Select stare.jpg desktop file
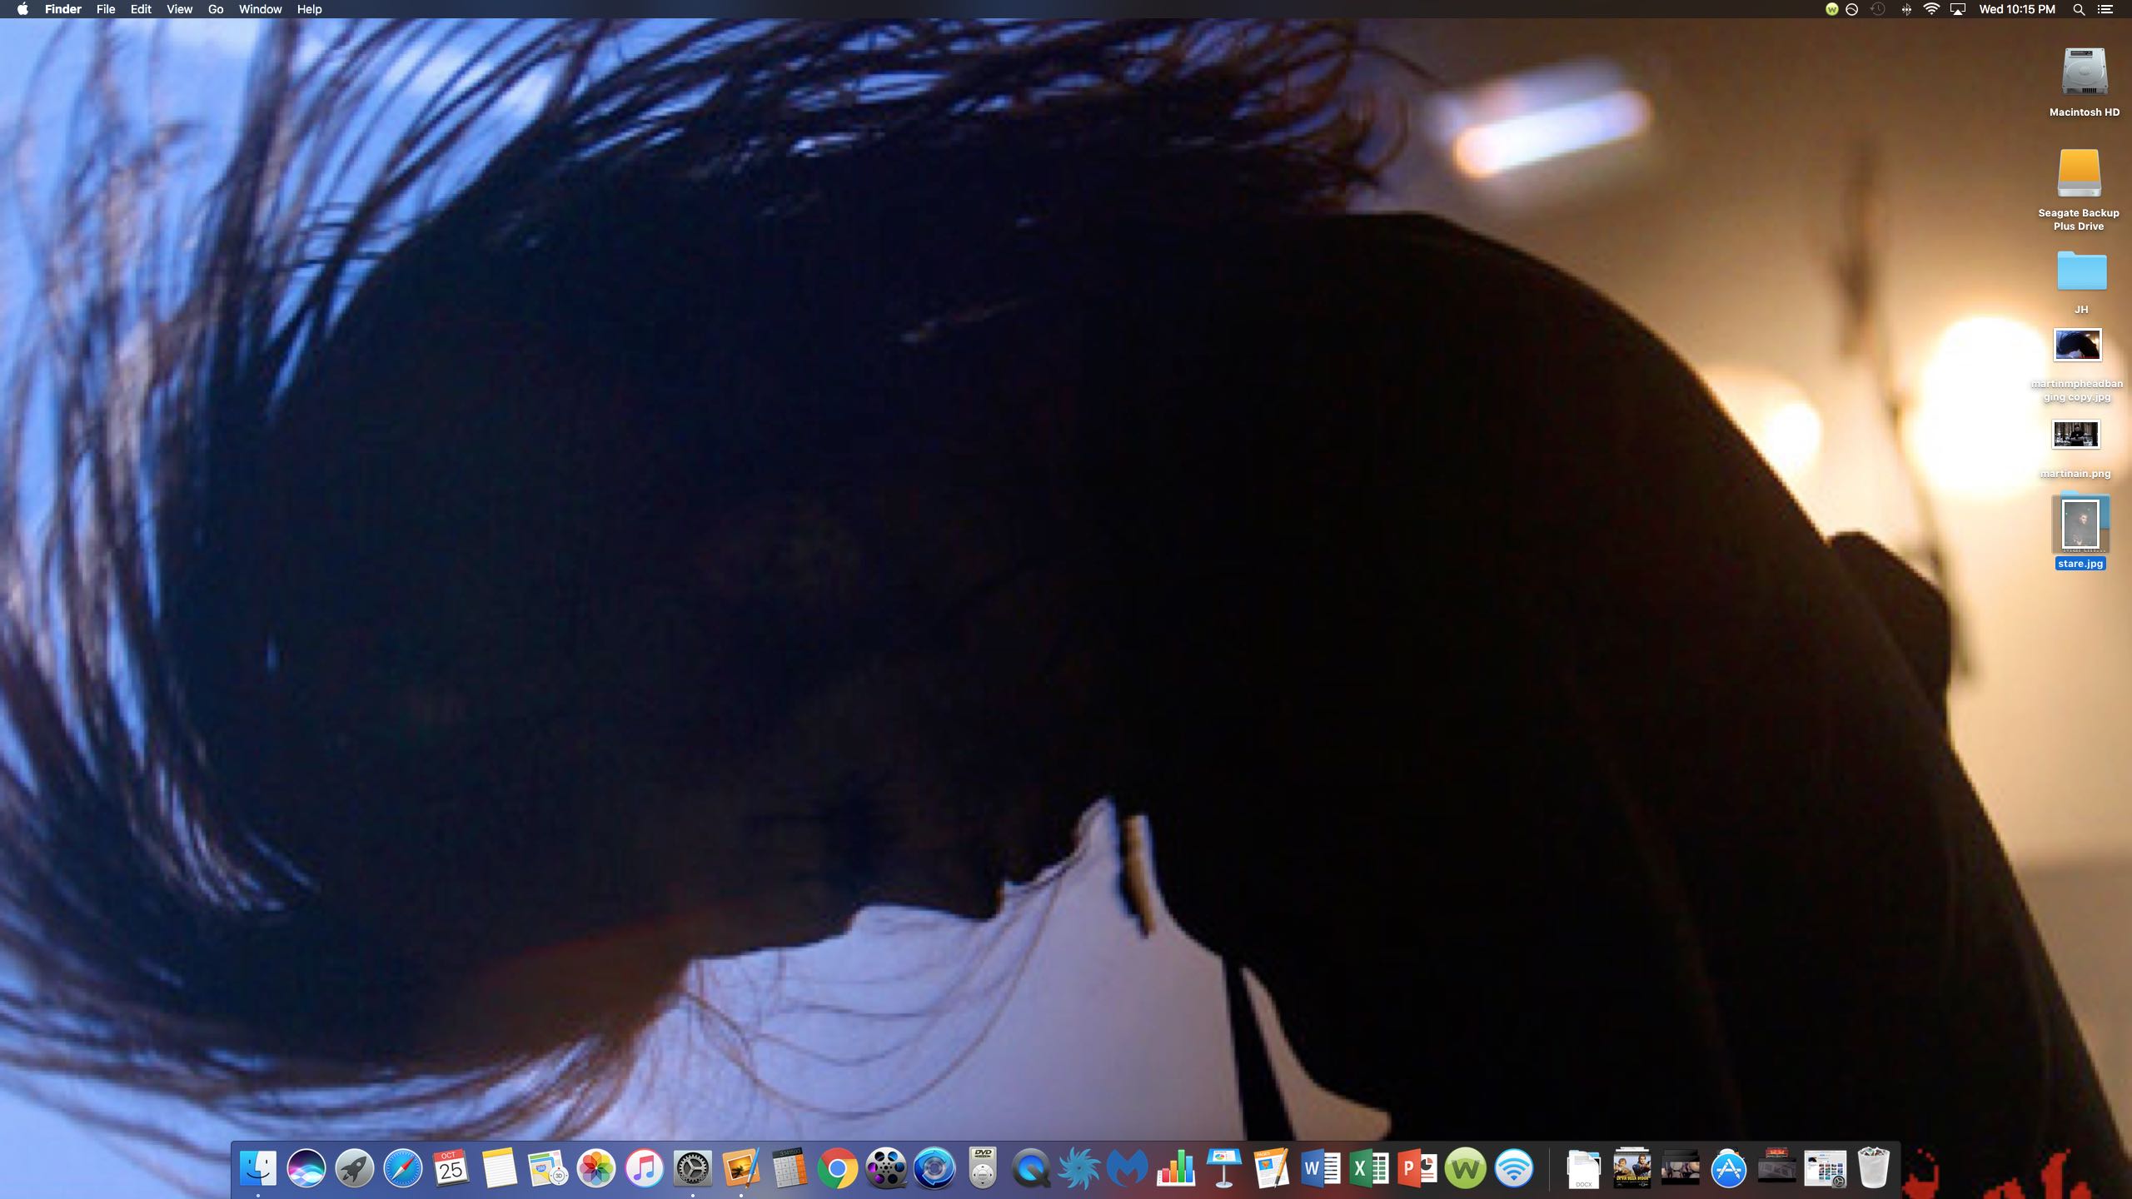 click(x=2080, y=532)
